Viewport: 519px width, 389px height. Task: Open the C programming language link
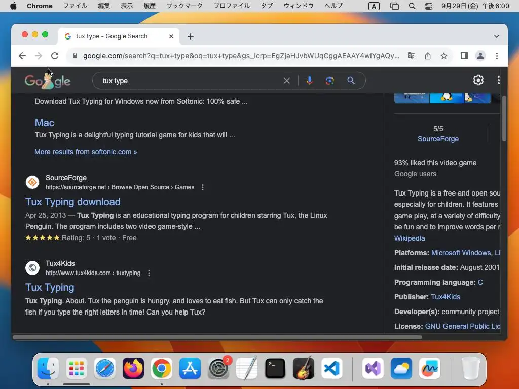coord(480,282)
